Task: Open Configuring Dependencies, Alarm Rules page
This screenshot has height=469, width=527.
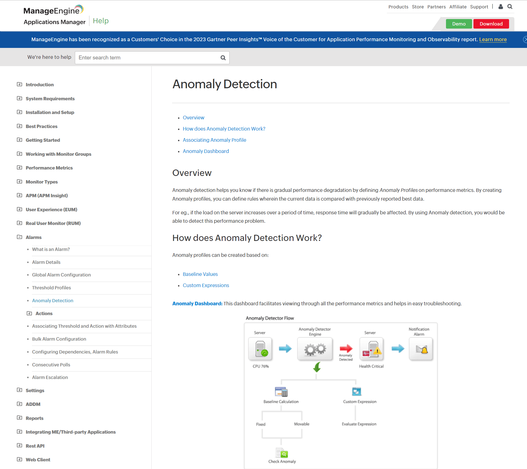Action: 75,352
